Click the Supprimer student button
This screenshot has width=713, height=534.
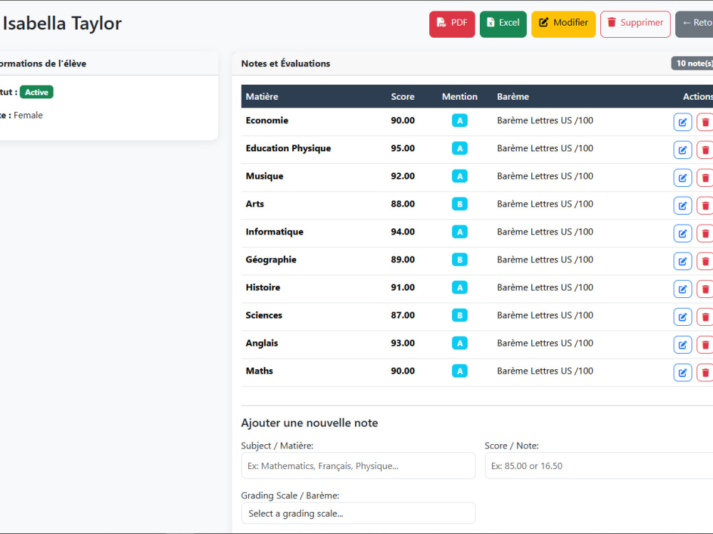[x=635, y=24]
